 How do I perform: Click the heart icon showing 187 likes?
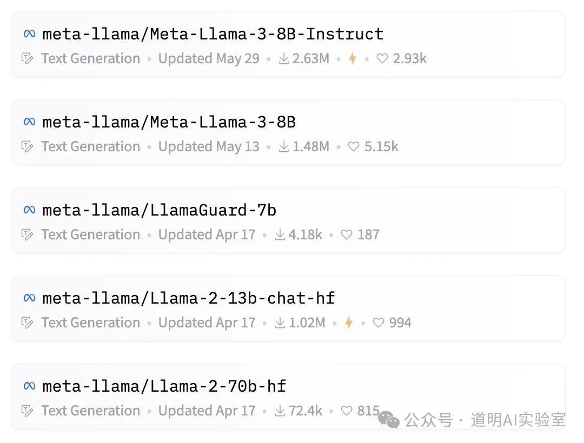(x=347, y=234)
